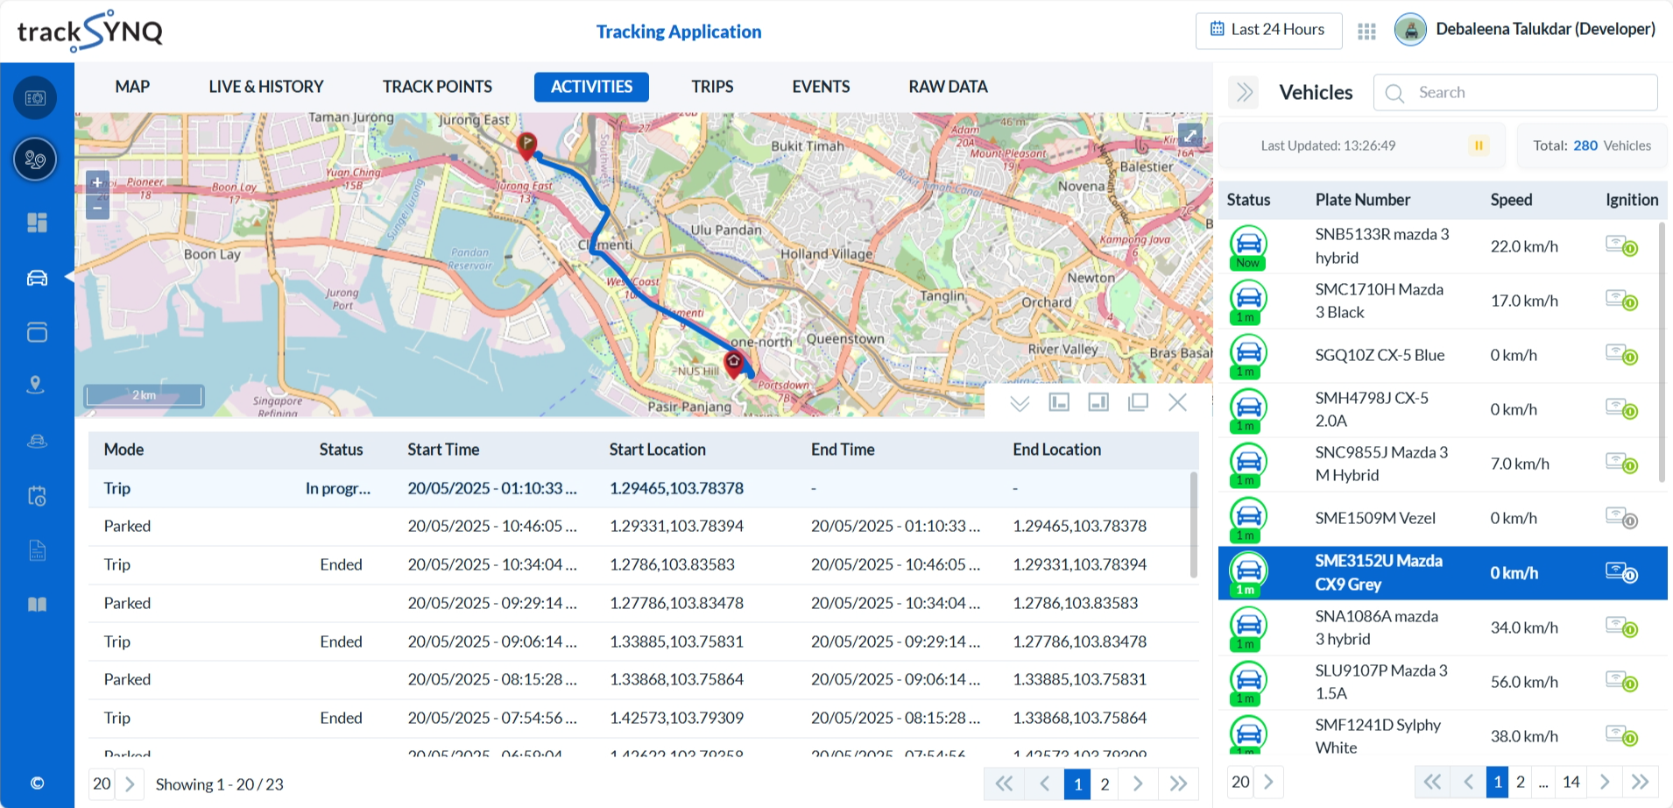Collapse the activities table with the down chevron
The height and width of the screenshot is (808, 1673).
(x=1019, y=402)
